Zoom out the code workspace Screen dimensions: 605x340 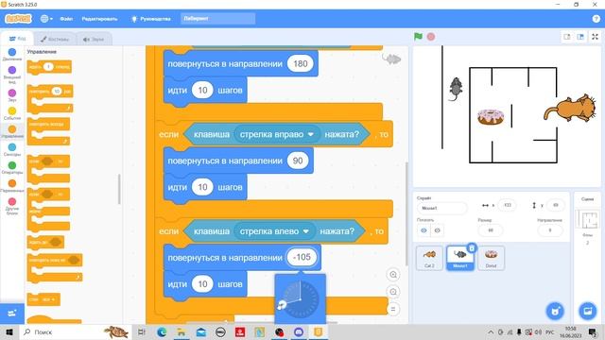[x=393, y=292]
